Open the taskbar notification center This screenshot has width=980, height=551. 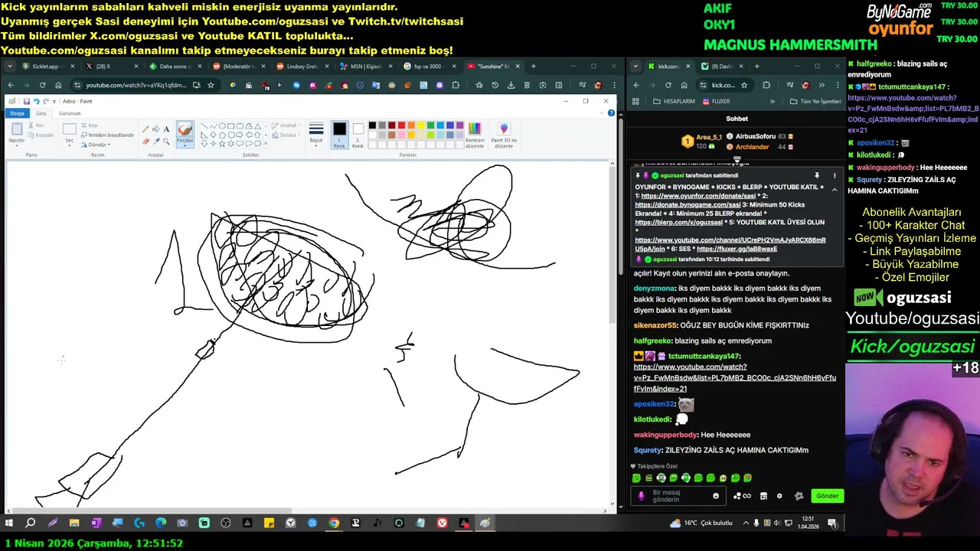coord(832,523)
